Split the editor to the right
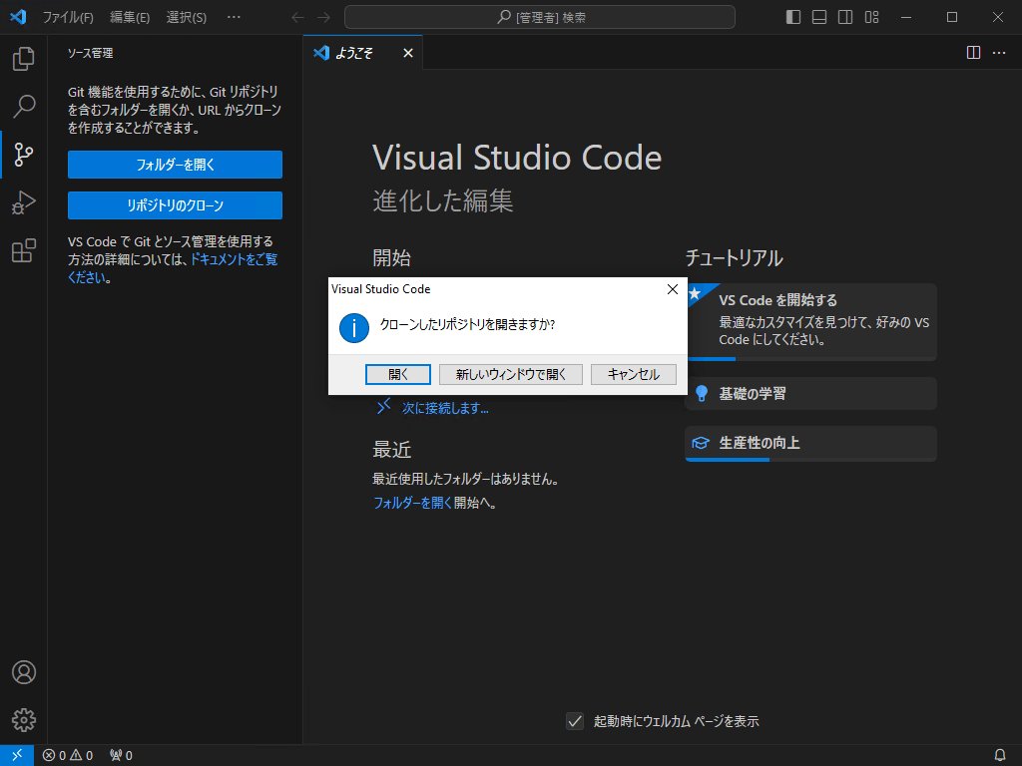The width and height of the screenshot is (1022, 766). pos(973,53)
